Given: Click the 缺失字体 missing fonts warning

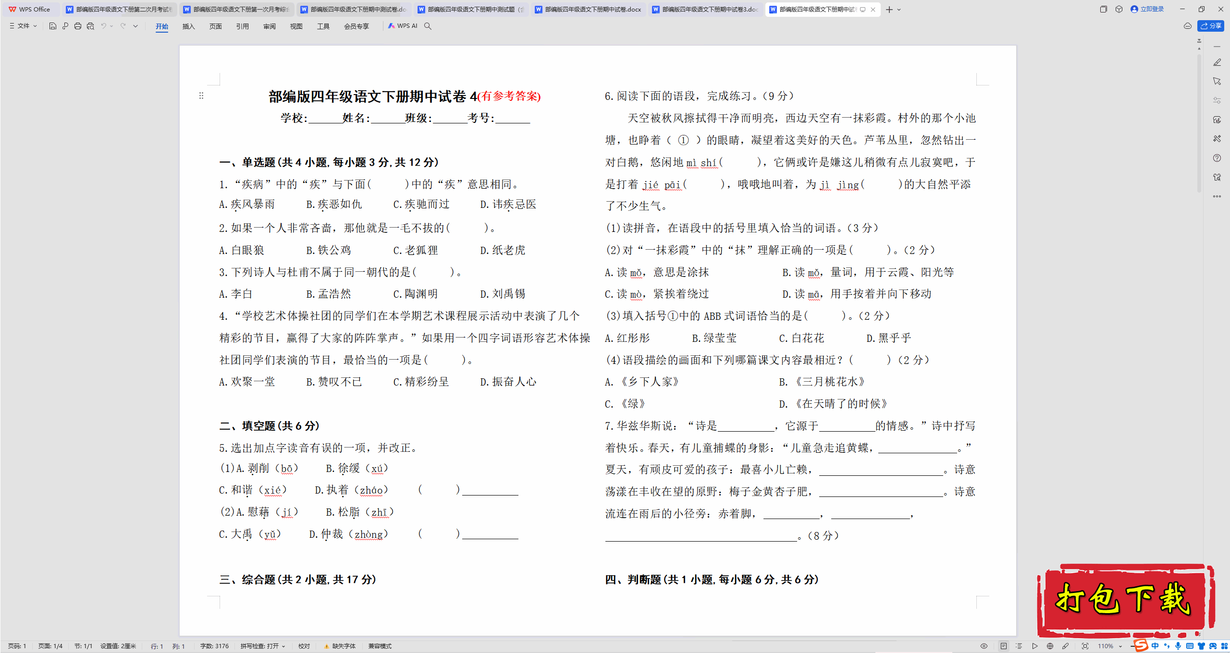Looking at the screenshot, I should click(340, 646).
